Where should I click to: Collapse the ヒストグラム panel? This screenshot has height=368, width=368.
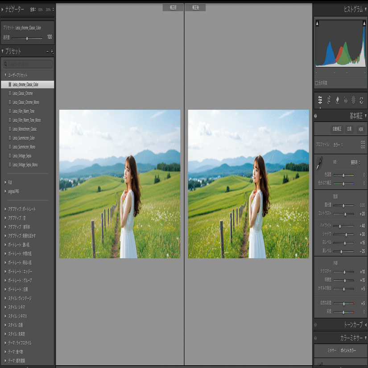(366, 9)
